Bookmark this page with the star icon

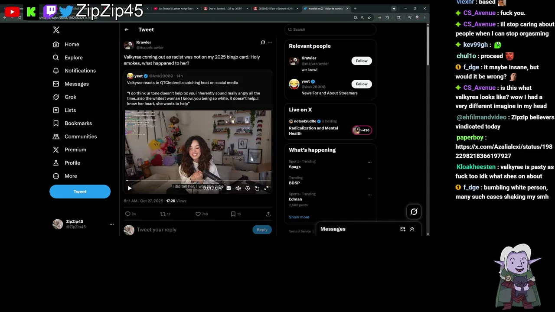coord(369,17)
